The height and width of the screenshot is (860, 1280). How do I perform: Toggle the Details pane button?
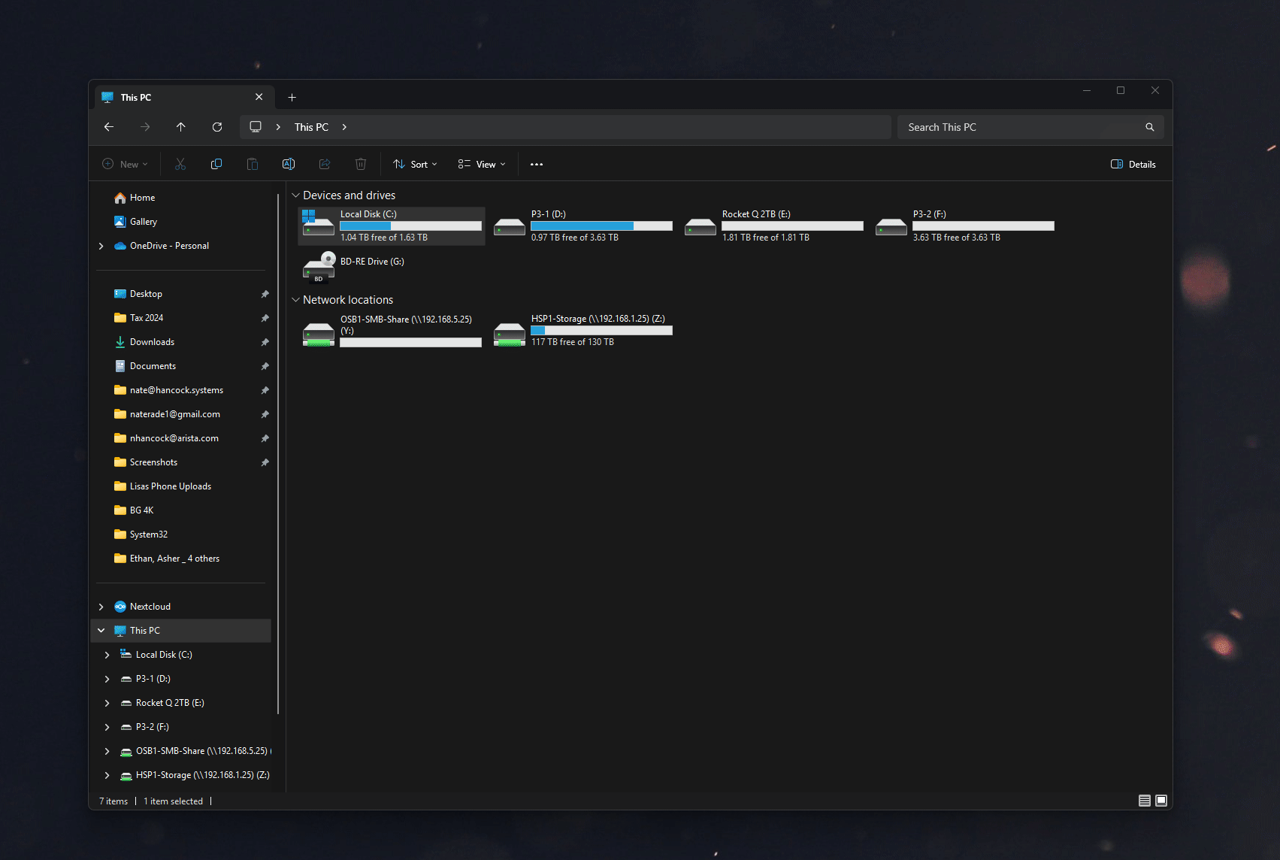coord(1133,164)
